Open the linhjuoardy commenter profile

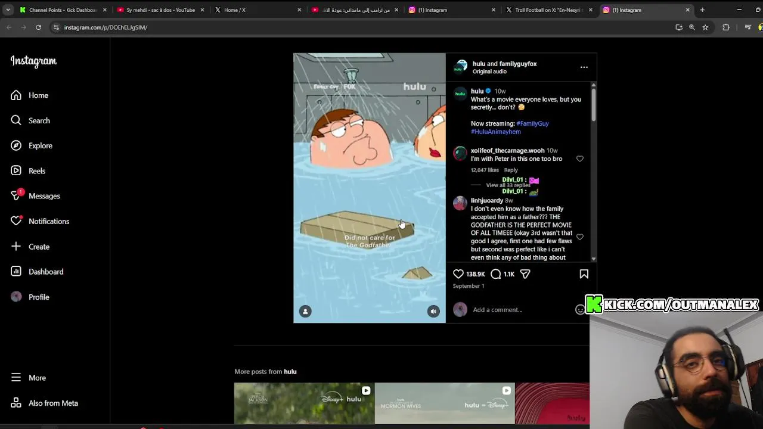click(x=487, y=201)
